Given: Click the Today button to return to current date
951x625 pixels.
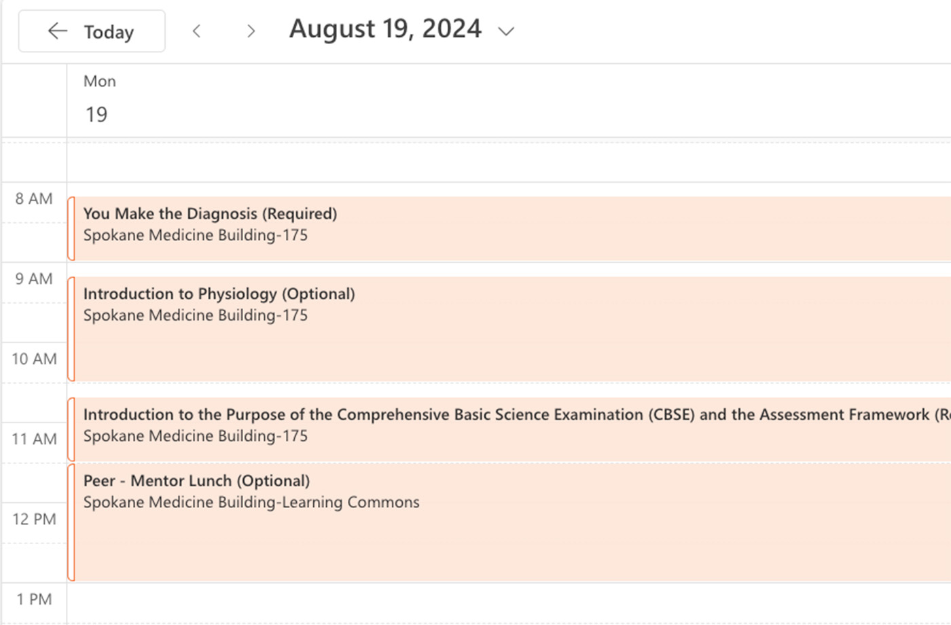Looking at the screenshot, I should [x=109, y=31].
